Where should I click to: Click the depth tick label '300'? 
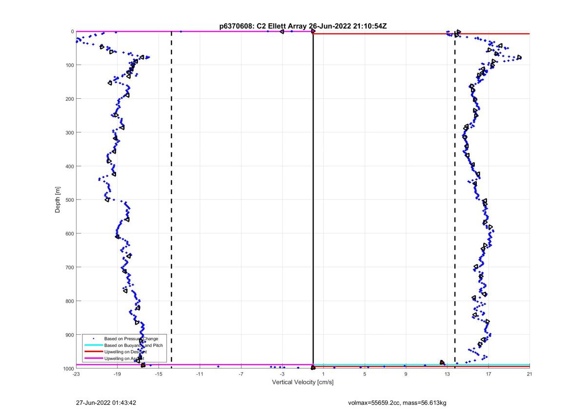pyautogui.click(x=69, y=132)
